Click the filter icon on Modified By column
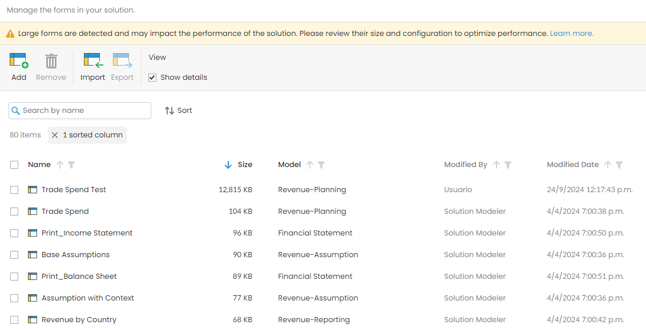Screen dimensions: 646x329 point(508,165)
